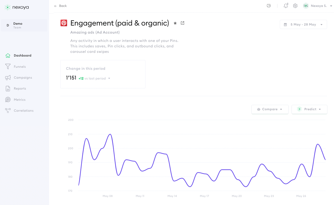Click the nexoya logo

click(x=17, y=7)
